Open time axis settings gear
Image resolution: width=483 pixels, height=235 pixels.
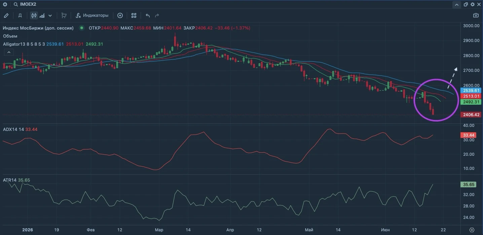click(x=472, y=230)
